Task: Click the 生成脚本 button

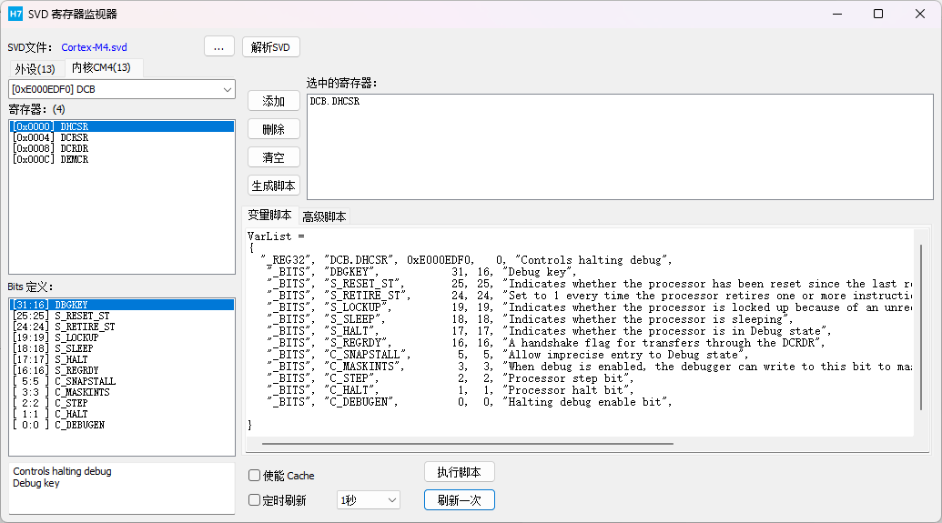Action: pos(273,186)
